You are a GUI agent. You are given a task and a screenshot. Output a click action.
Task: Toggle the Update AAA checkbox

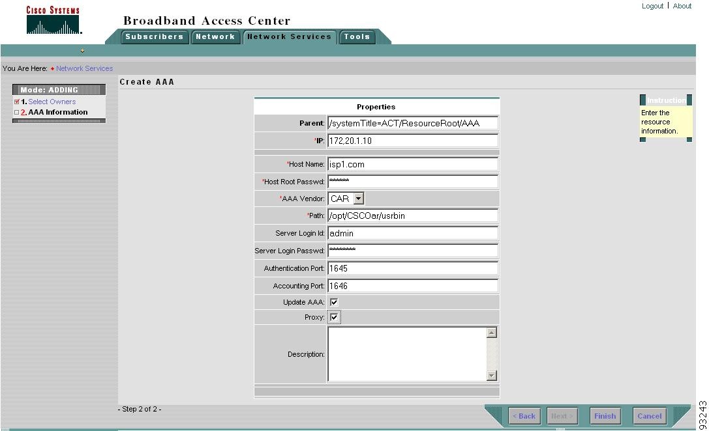[x=334, y=302]
